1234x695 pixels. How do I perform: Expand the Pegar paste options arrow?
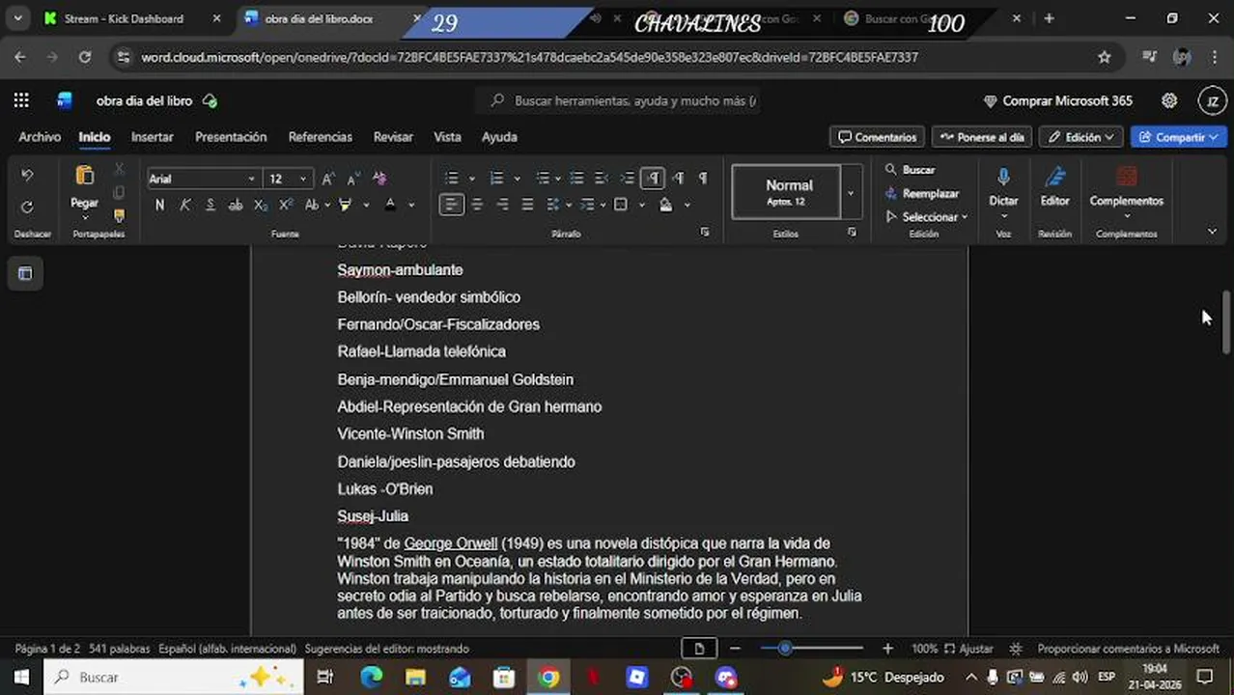pyautogui.click(x=84, y=217)
